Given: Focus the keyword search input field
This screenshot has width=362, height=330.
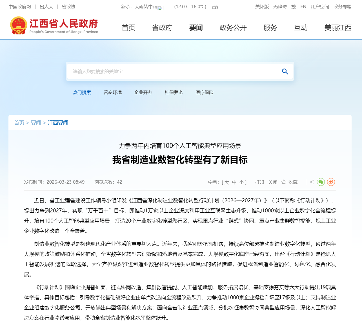Looking at the screenshot, I should [172, 72].
